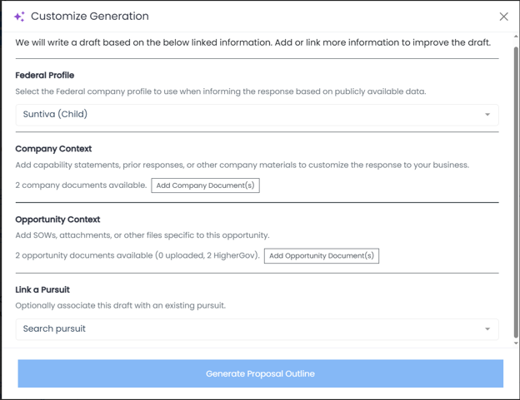Image resolution: width=520 pixels, height=400 pixels.
Task: Click 'Add SOWs, attachments' description text
Action: click(x=142, y=235)
